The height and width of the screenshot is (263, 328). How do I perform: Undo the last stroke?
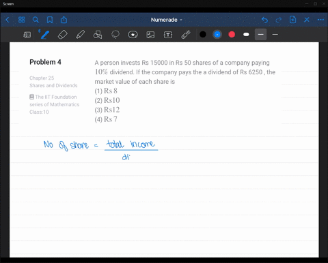point(264,20)
